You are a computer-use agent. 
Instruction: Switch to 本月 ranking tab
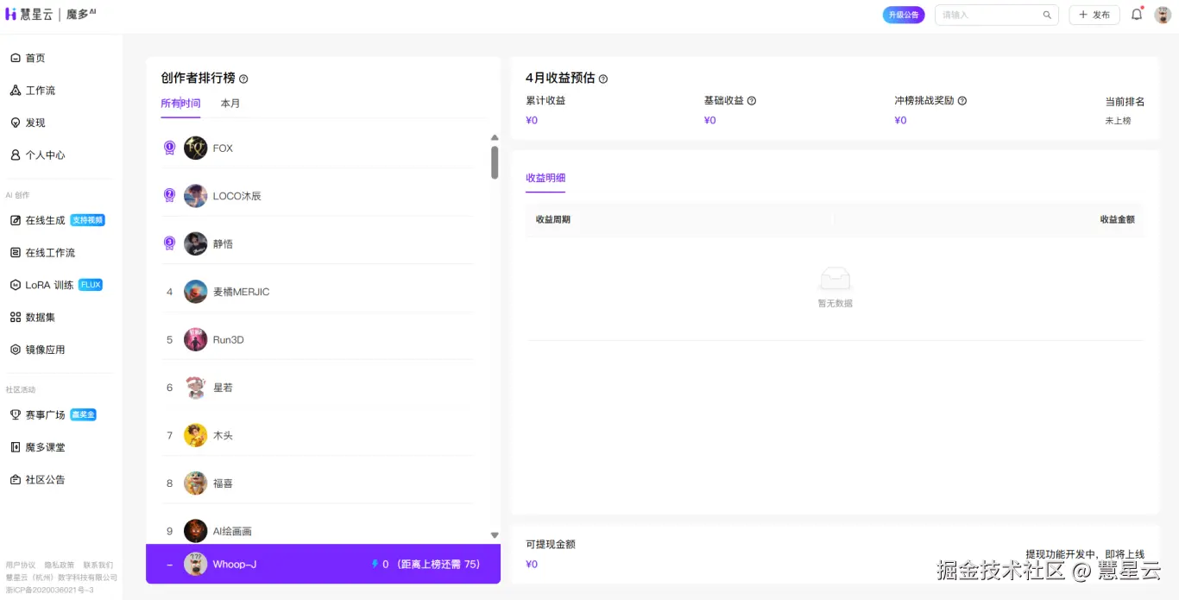230,104
